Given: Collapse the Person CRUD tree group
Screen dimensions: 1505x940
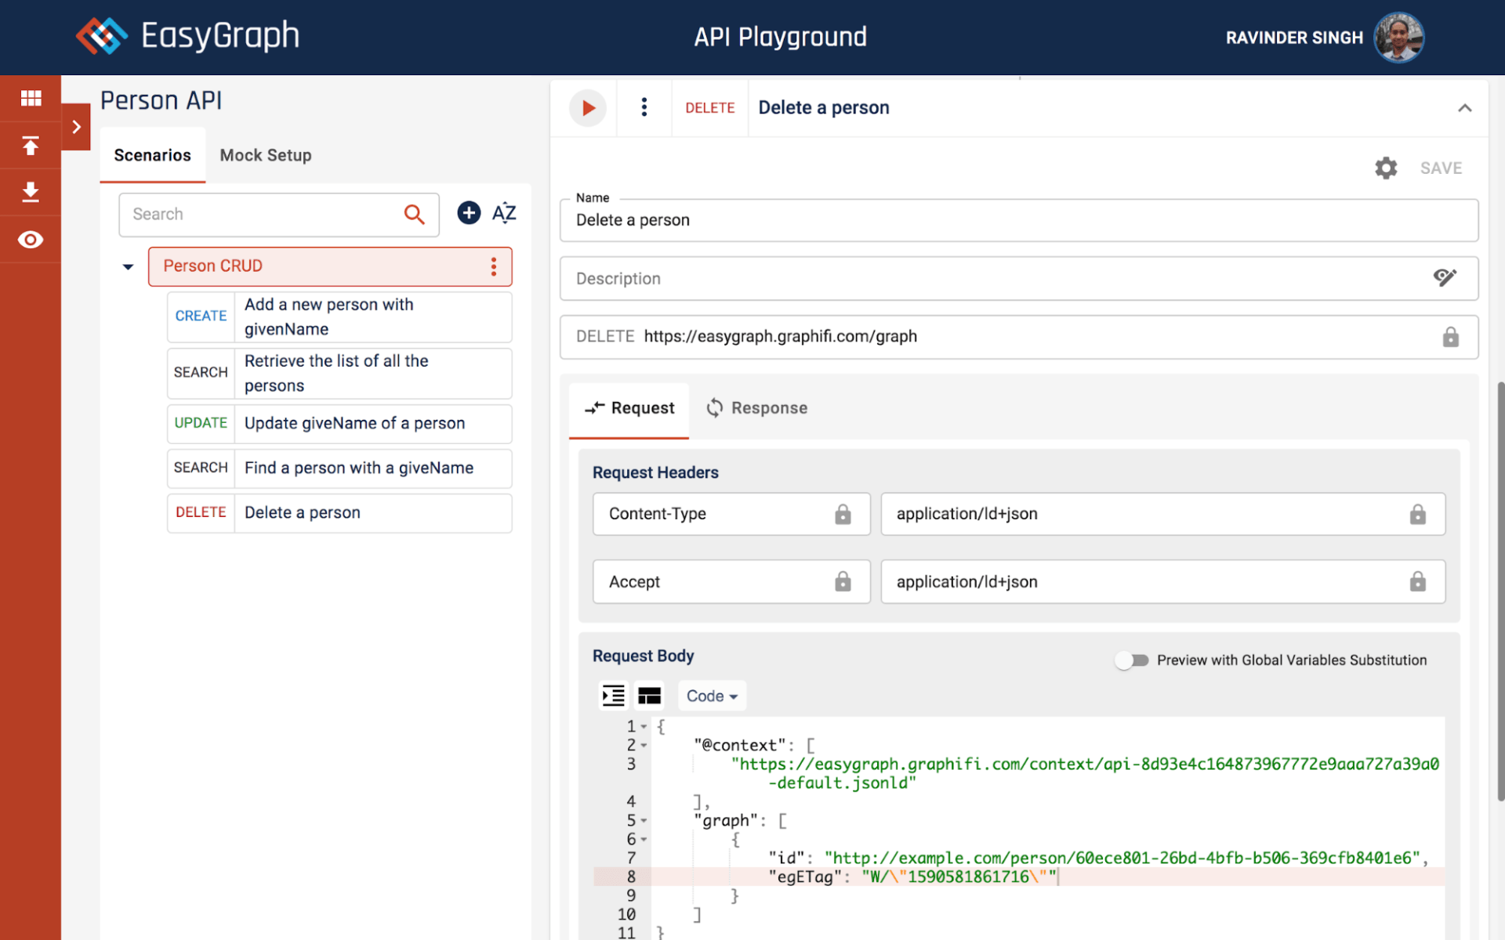Looking at the screenshot, I should click(128, 267).
